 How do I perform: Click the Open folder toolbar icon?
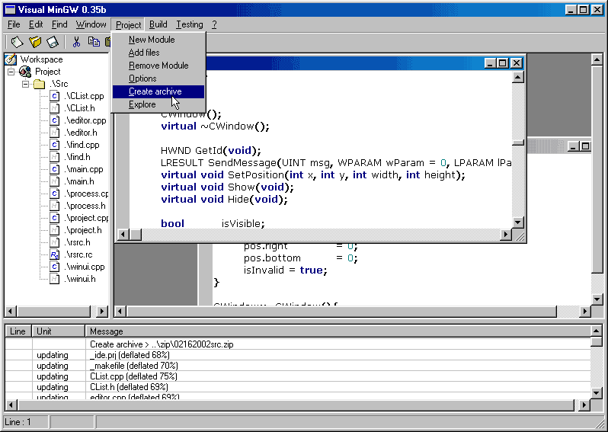[35, 42]
